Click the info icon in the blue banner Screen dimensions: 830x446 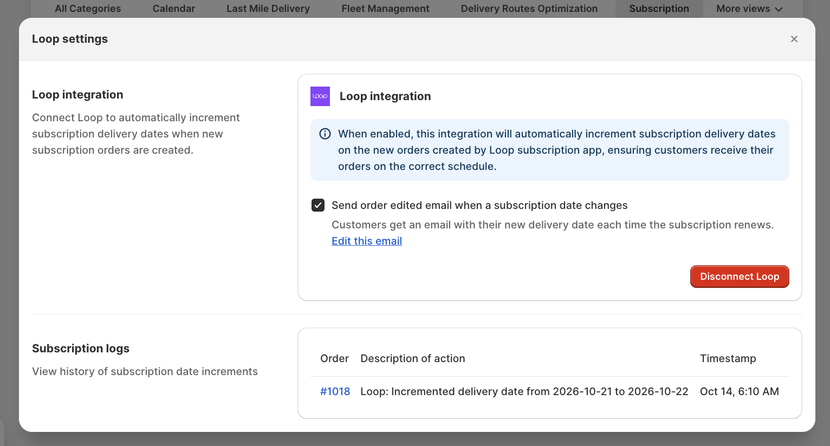point(325,134)
